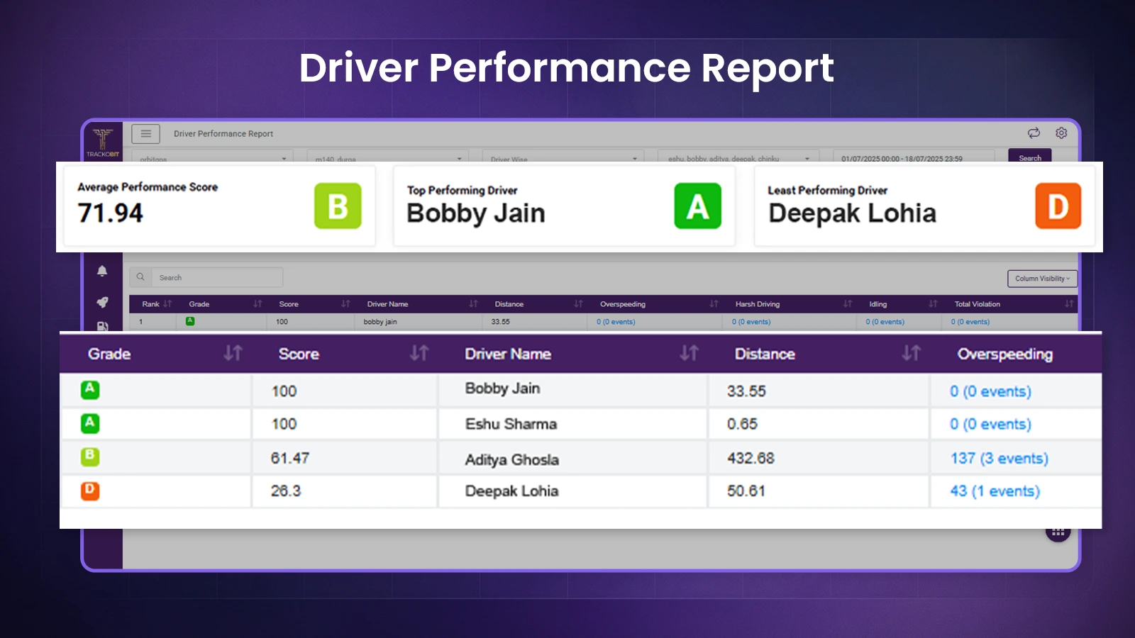Click the D grade badge on Least Performing Driver card
The height and width of the screenshot is (638, 1135).
[x=1058, y=206]
